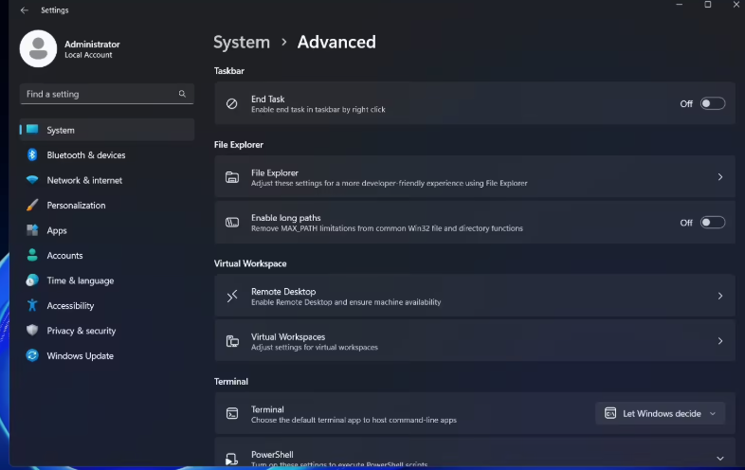Viewport: 745px width, 470px height.
Task: Turn on Enable long paths switch
Action: [712, 223]
